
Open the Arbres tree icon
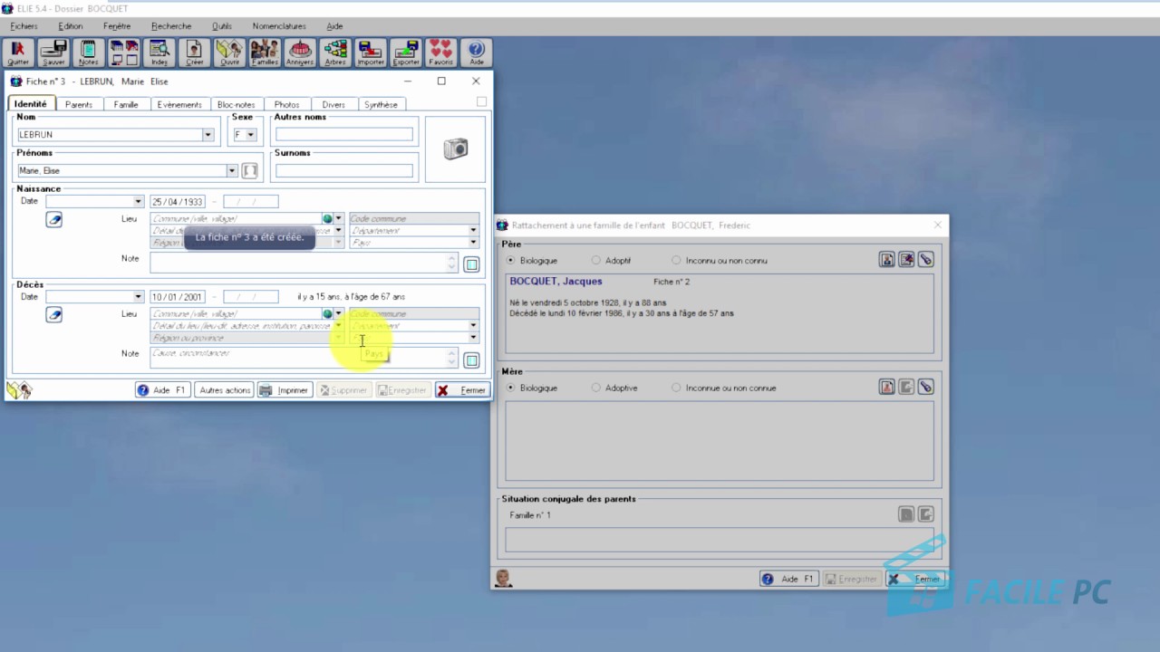[x=335, y=53]
